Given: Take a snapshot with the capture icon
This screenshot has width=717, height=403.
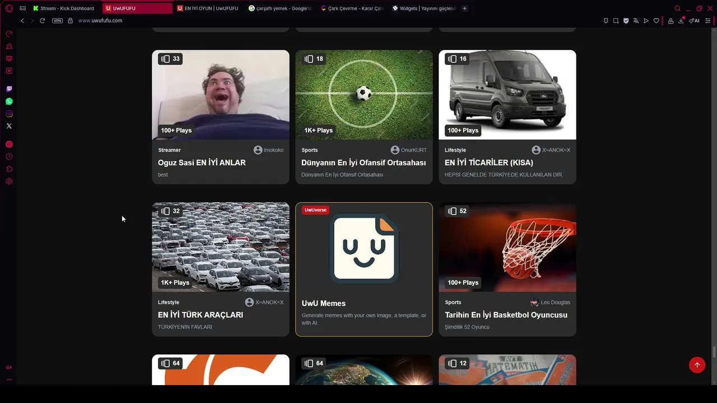Looking at the screenshot, I should [x=616, y=21].
